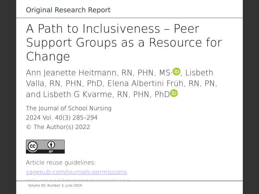Click 'A Path to Inclusiveness' in the title
The height and width of the screenshot is (194, 259).
(93, 29)
